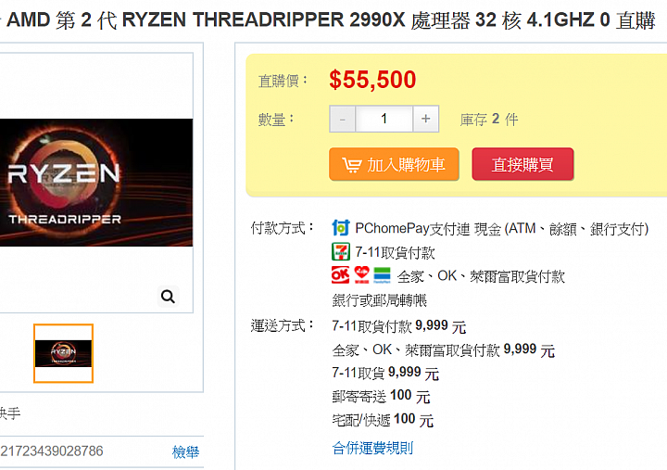Image resolution: width=667 pixels, height=470 pixels.
Task: Buy now with 直接購買 button
Action: (x=522, y=164)
